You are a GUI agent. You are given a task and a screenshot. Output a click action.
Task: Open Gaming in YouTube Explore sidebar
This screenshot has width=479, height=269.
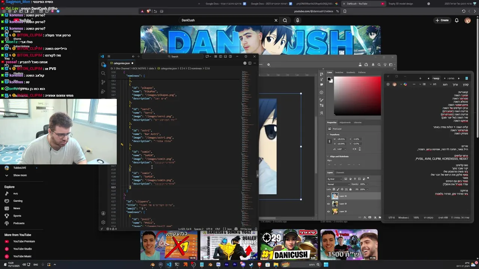click(x=18, y=201)
